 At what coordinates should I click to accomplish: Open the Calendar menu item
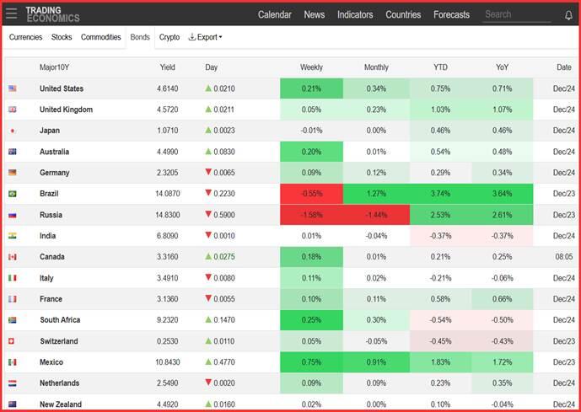click(x=274, y=14)
